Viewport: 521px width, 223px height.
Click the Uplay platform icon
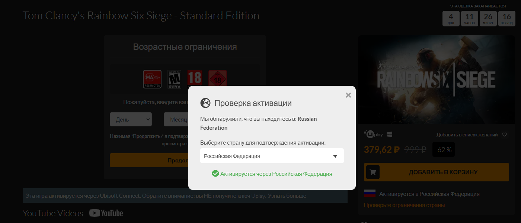[x=373, y=135]
